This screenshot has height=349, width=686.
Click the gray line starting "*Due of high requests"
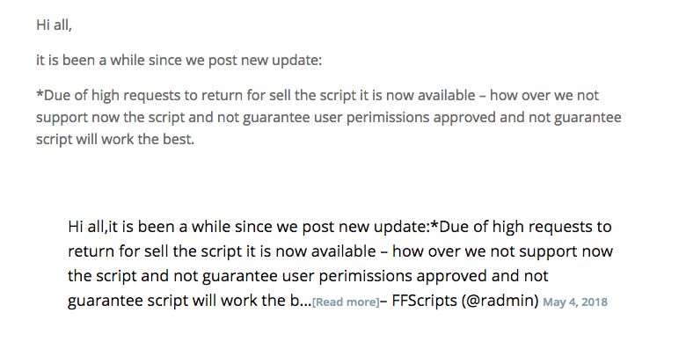(317, 95)
